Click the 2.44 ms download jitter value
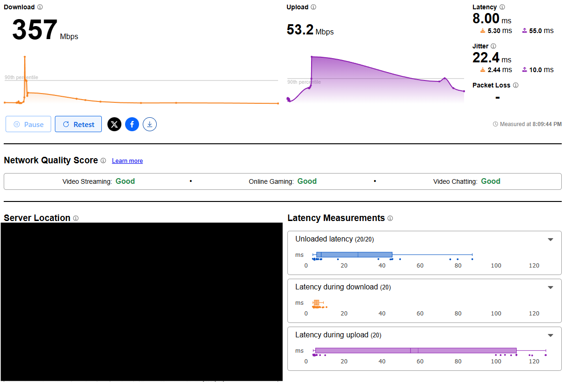This screenshot has width=565, height=382. (496, 70)
